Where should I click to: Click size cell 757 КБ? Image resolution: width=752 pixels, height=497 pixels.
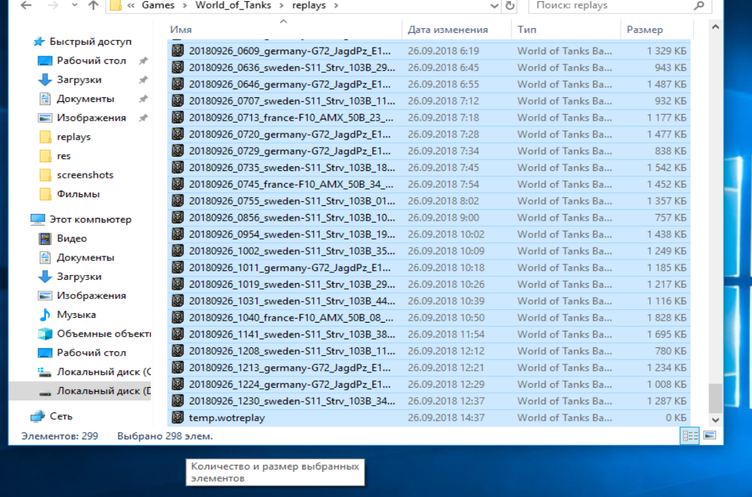[x=670, y=218]
